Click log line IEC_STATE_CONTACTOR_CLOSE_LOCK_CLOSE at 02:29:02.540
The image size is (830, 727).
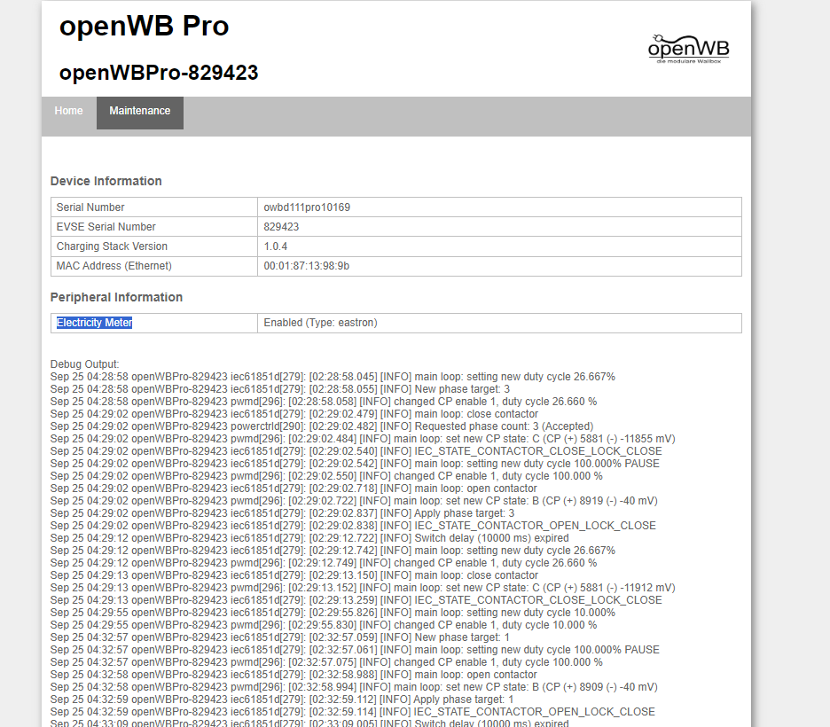[356, 451]
